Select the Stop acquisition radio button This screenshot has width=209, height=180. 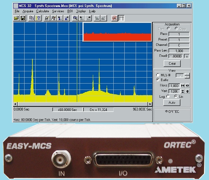pyautogui.click(x=177, y=29)
